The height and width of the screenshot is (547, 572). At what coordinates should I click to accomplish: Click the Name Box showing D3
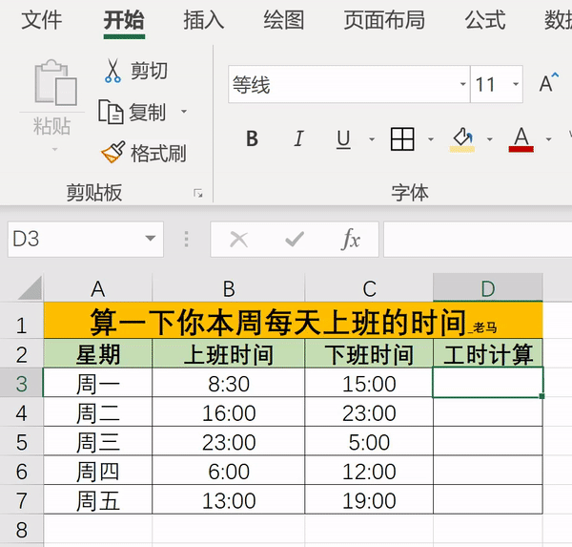86,239
